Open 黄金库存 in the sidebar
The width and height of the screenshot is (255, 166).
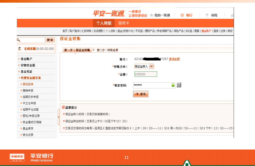(28, 128)
